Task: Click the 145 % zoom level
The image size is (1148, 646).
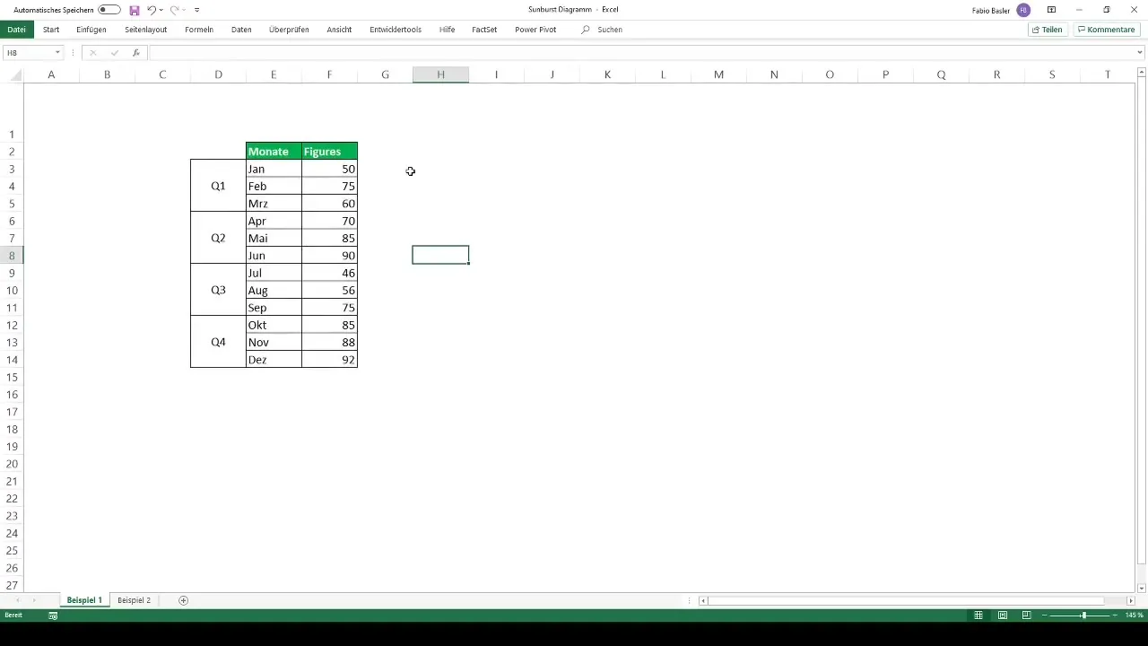Action: [x=1135, y=615]
